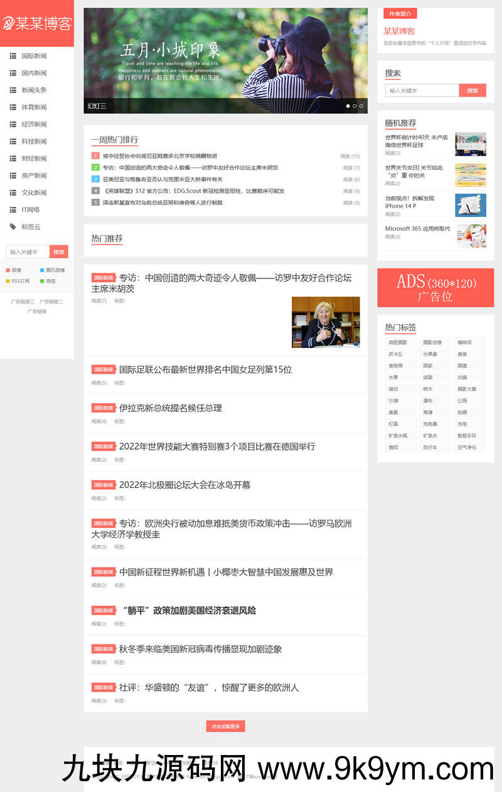Focus the left sidebar keyword search field
502x792 pixels.
click(x=28, y=252)
